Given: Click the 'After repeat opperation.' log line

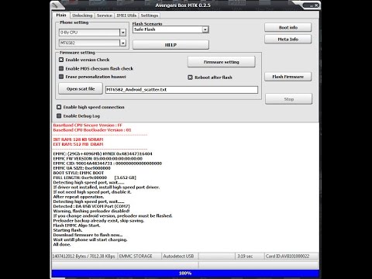Looking at the screenshot, I should (78, 197).
